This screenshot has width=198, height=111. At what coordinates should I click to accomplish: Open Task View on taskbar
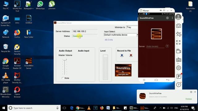[x=64, y=108]
